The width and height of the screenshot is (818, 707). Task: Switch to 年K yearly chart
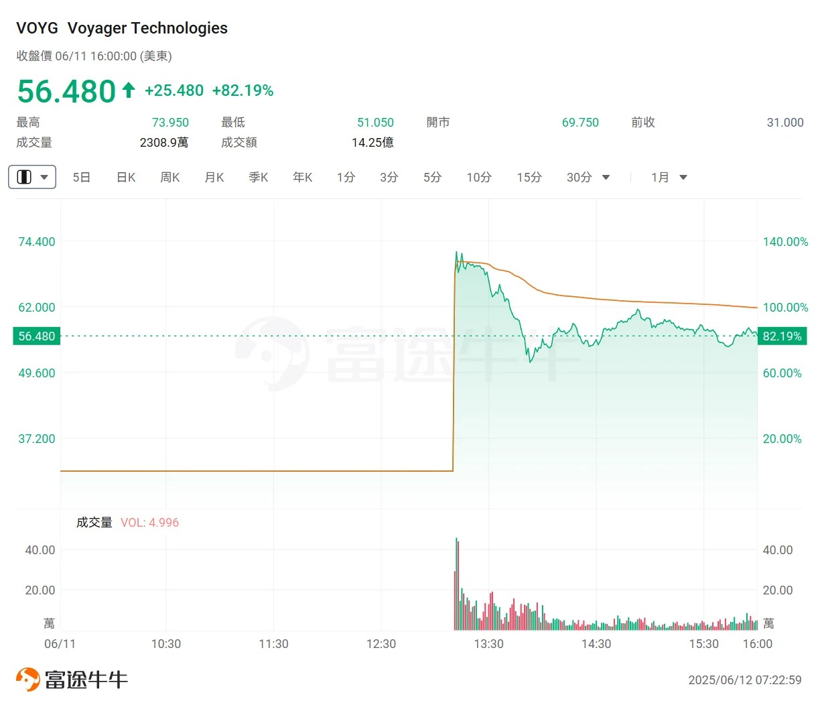pos(302,178)
